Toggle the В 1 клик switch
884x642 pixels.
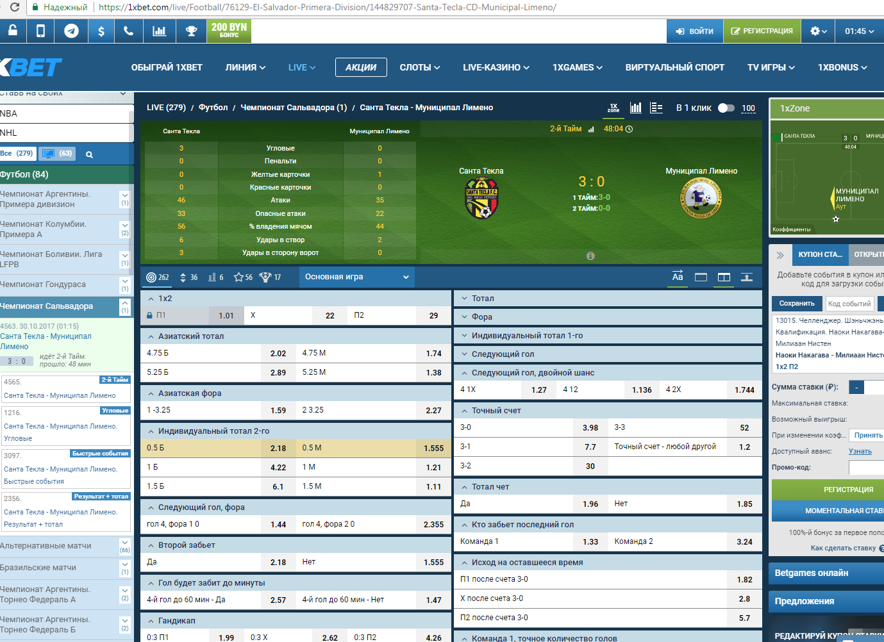[x=726, y=108]
